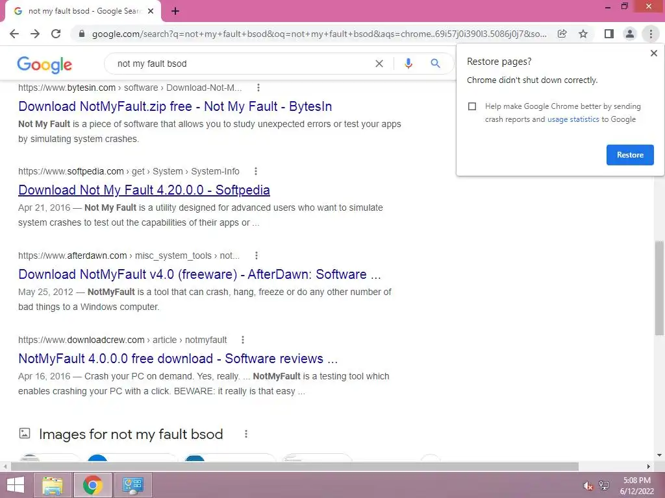Open more options for the downloadcrew.com result

click(243, 340)
